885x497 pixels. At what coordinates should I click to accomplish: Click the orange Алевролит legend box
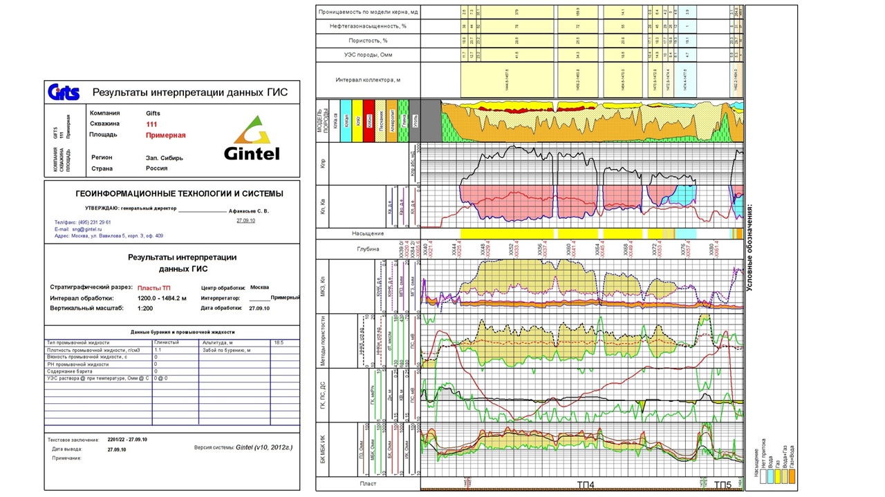point(391,121)
